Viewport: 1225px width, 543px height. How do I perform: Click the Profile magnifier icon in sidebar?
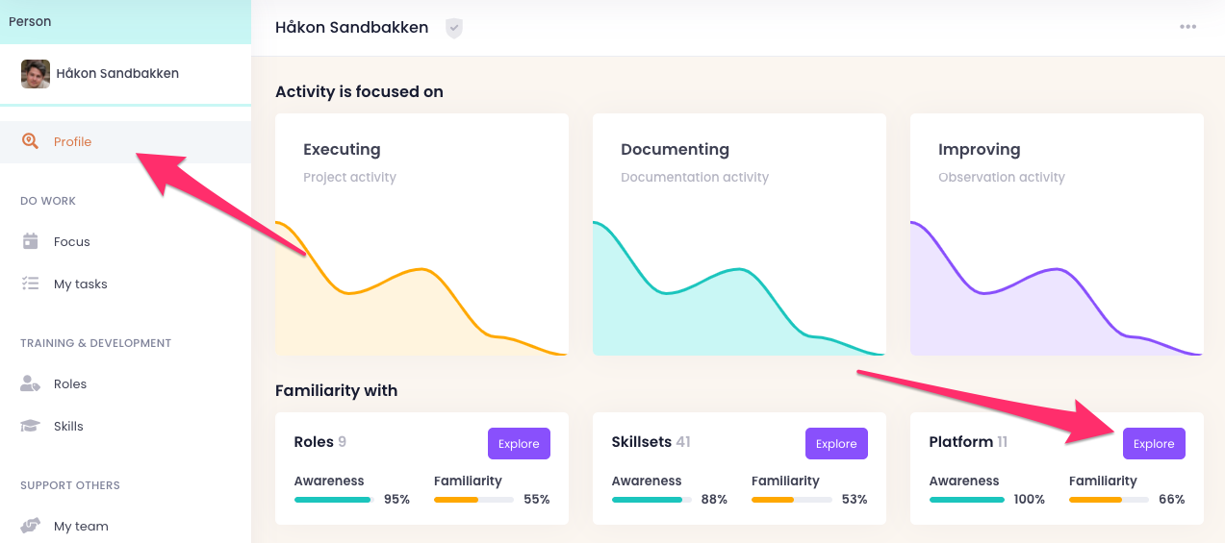pos(31,141)
